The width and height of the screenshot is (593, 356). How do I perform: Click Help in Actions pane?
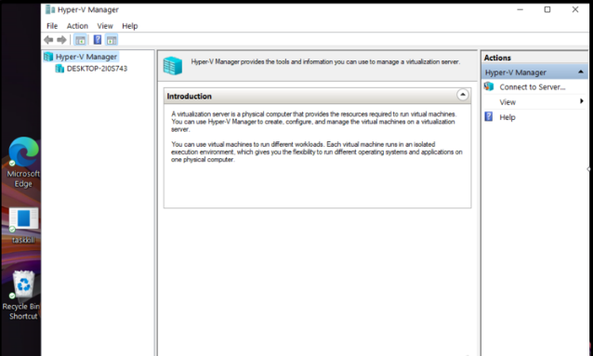point(507,117)
